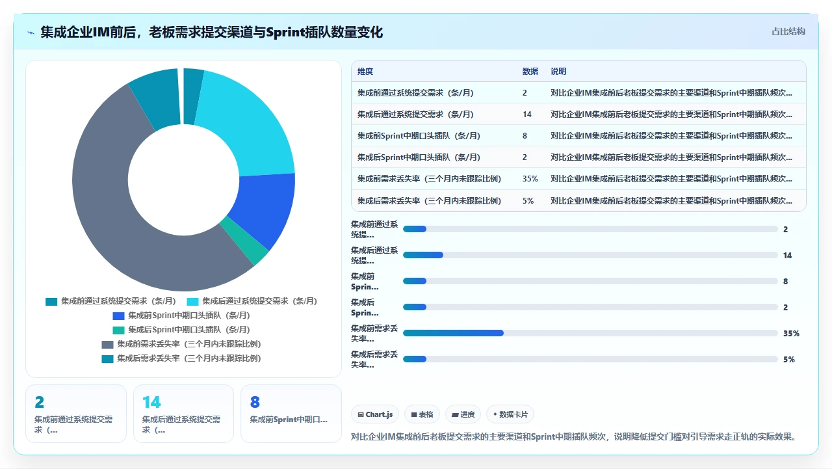This screenshot has height=469, width=832.
Task: Click the dashboard title about 企业IM
Action: (212, 33)
